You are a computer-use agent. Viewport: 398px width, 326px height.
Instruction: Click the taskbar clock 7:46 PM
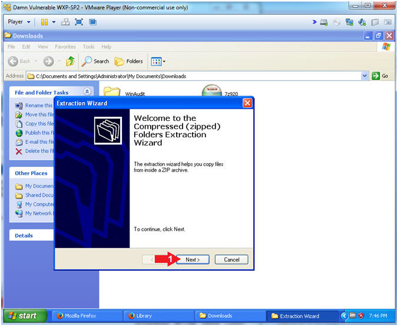(x=378, y=316)
